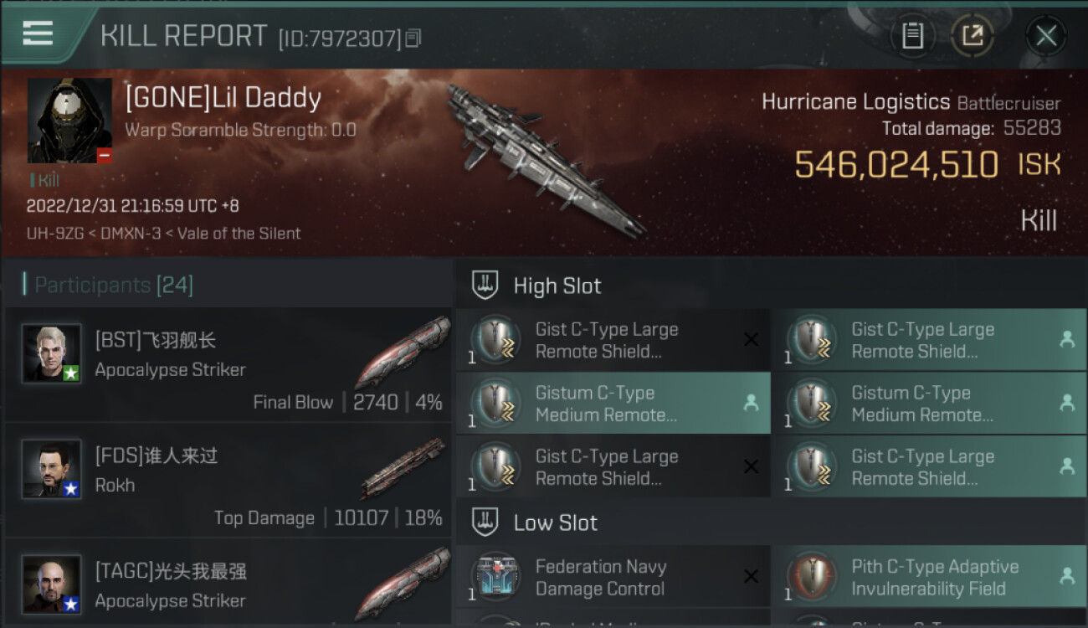
Task: Close the kill report window
Action: [x=1046, y=36]
